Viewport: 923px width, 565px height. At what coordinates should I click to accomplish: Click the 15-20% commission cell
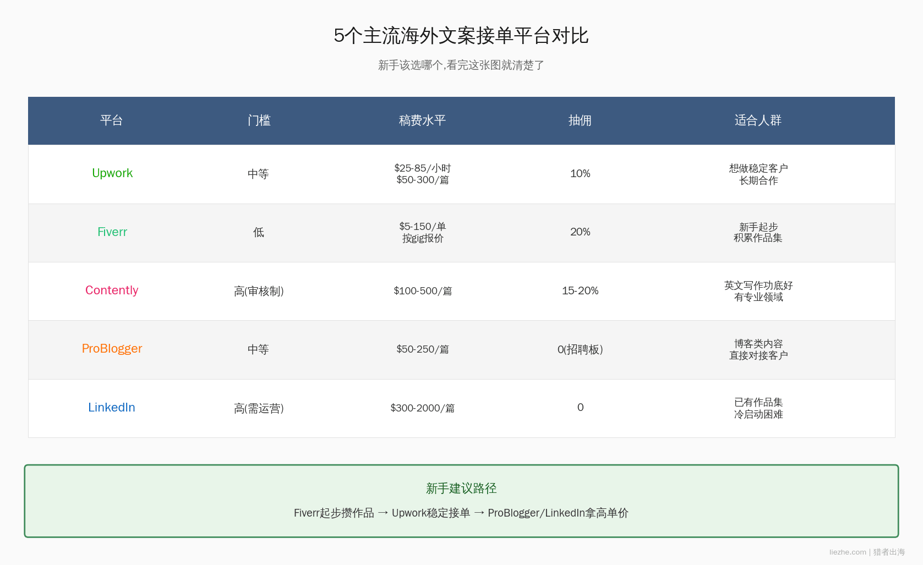(x=580, y=290)
